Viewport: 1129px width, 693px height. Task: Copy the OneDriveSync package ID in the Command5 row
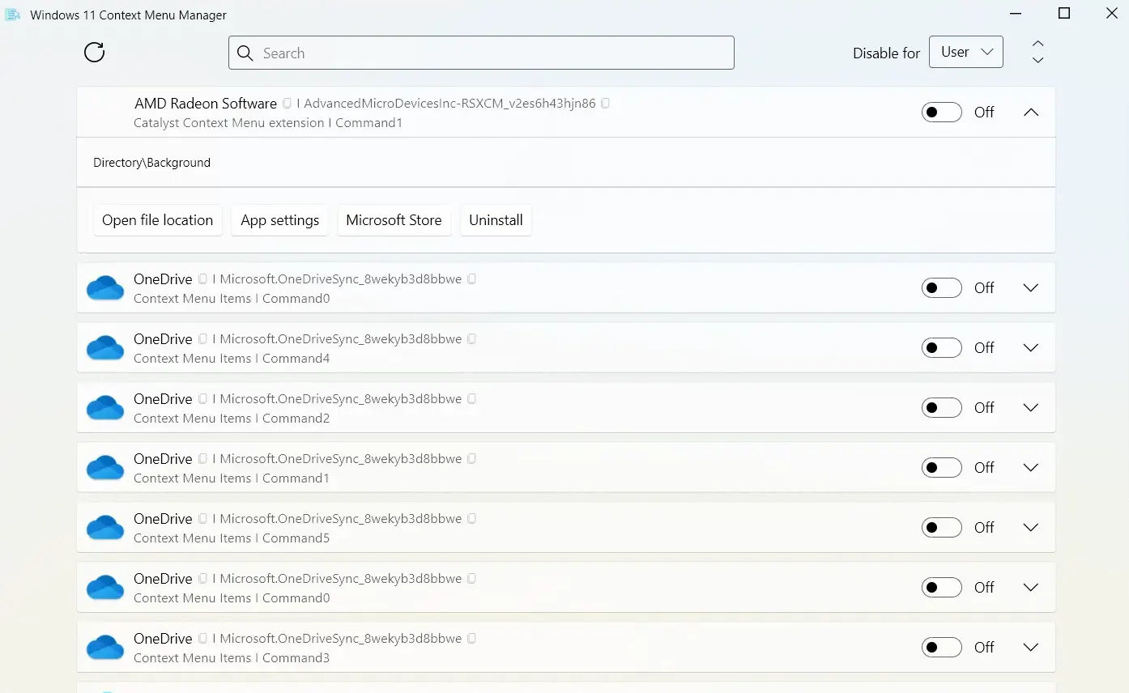[471, 519]
